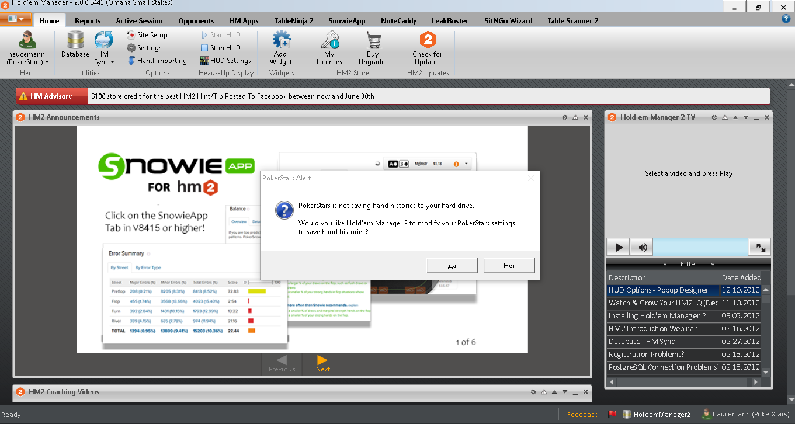Switch to the LeakBuster tab
The image size is (795, 424).
point(450,21)
